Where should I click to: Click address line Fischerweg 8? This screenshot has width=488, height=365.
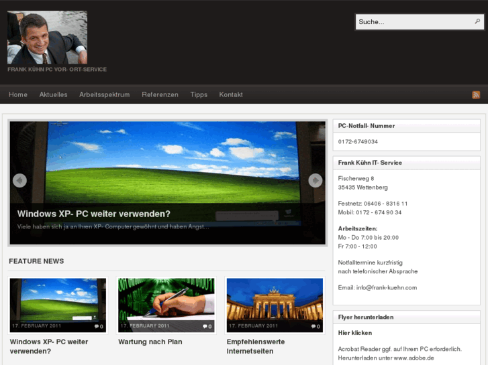(356, 179)
